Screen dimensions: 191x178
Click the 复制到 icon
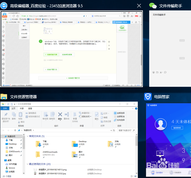click(x=52, y=114)
